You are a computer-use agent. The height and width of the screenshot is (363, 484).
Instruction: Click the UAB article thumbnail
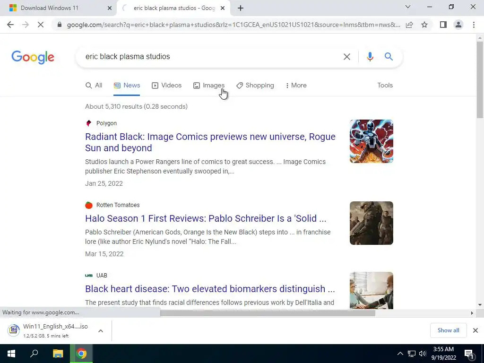pos(372,291)
